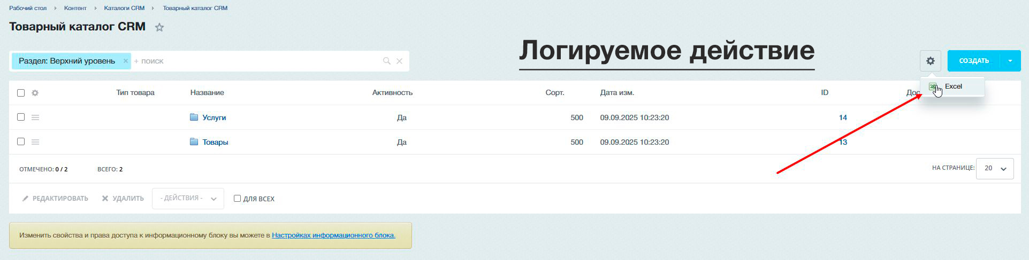Open row actions menu for Услуги
This screenshot has width=1029, height=260.
(x=35, y=117)
